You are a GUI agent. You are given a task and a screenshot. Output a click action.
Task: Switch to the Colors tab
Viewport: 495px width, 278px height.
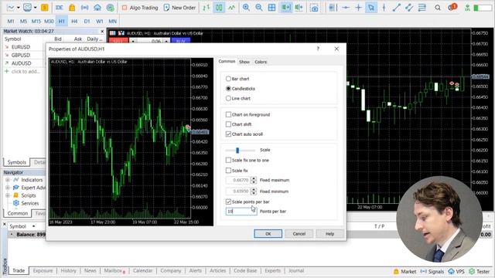[x=261, y=62]
